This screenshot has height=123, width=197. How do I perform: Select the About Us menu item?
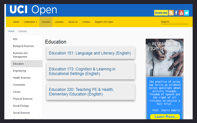tap(73, 22)
